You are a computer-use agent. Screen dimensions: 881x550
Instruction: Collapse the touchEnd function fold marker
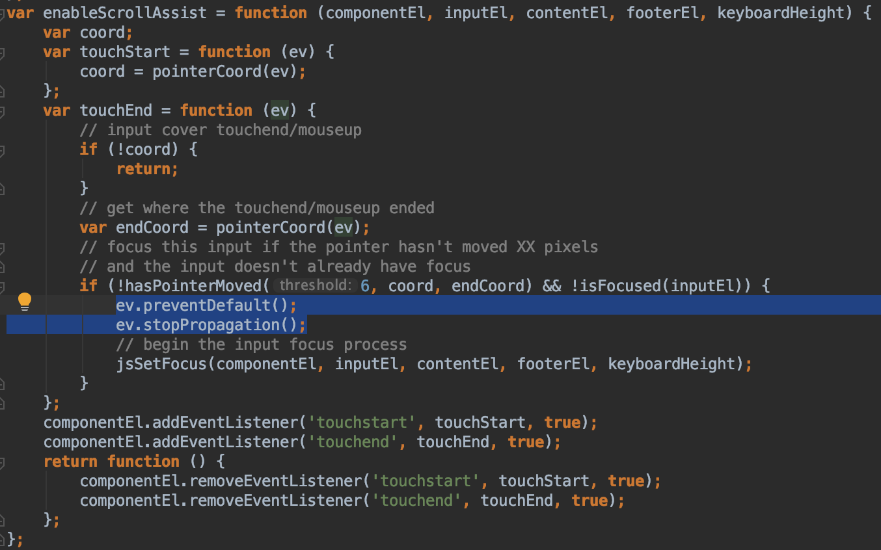click(x=2, y=111)
